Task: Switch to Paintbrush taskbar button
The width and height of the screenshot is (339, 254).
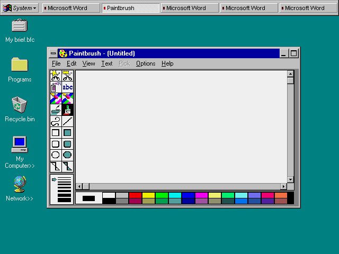Action: pos(131,8)
